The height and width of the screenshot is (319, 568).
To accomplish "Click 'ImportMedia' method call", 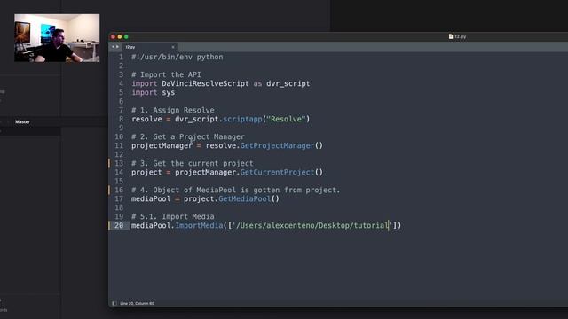I will [x=199, y=225].
